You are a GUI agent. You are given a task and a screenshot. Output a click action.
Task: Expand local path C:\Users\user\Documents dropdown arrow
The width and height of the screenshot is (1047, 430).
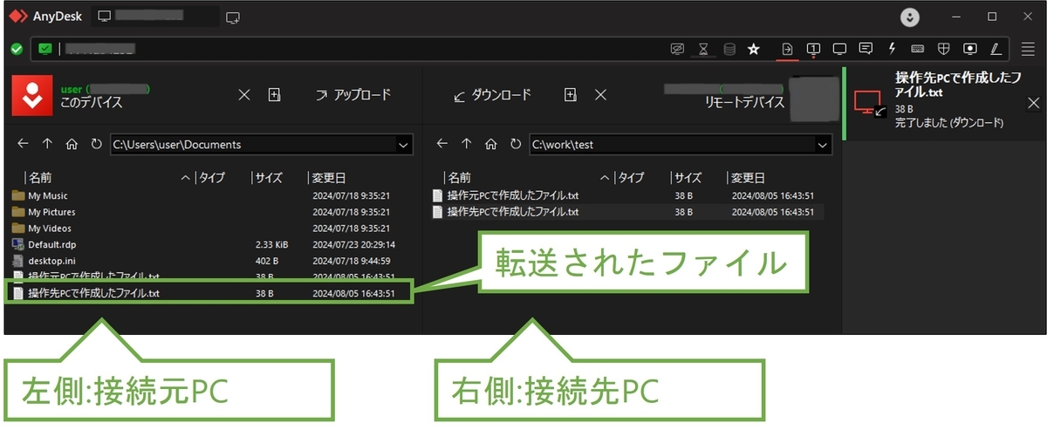point(403,145)
